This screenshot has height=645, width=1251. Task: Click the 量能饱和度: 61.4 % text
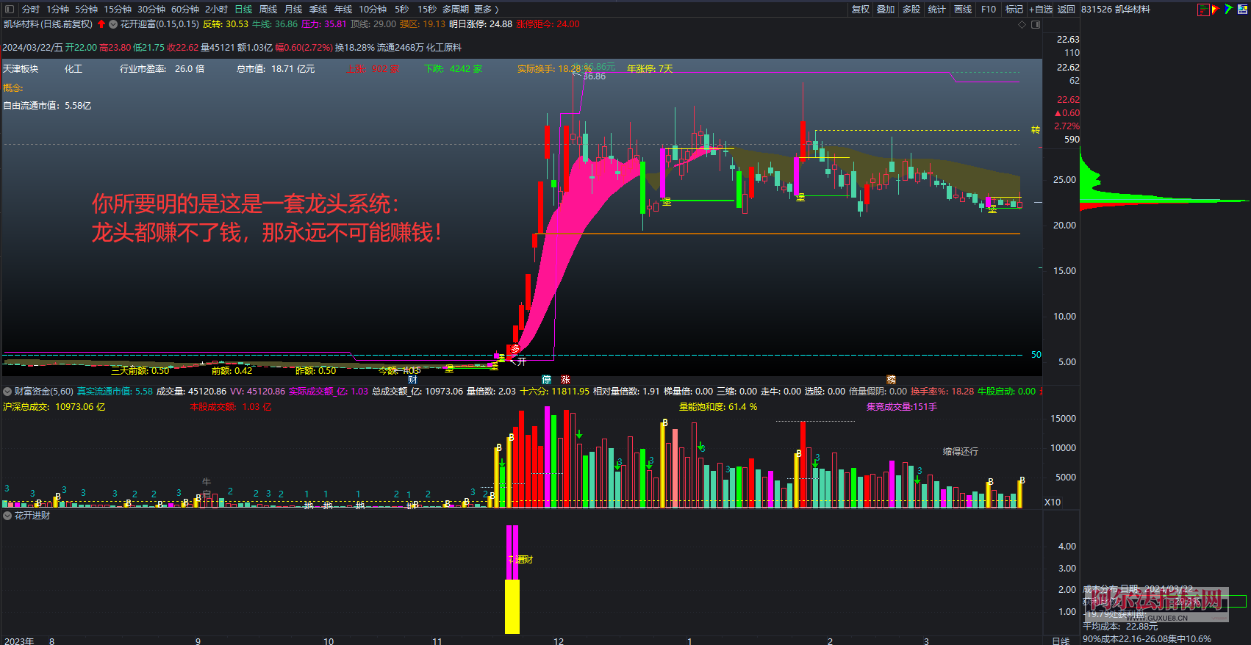coord(718,406)
